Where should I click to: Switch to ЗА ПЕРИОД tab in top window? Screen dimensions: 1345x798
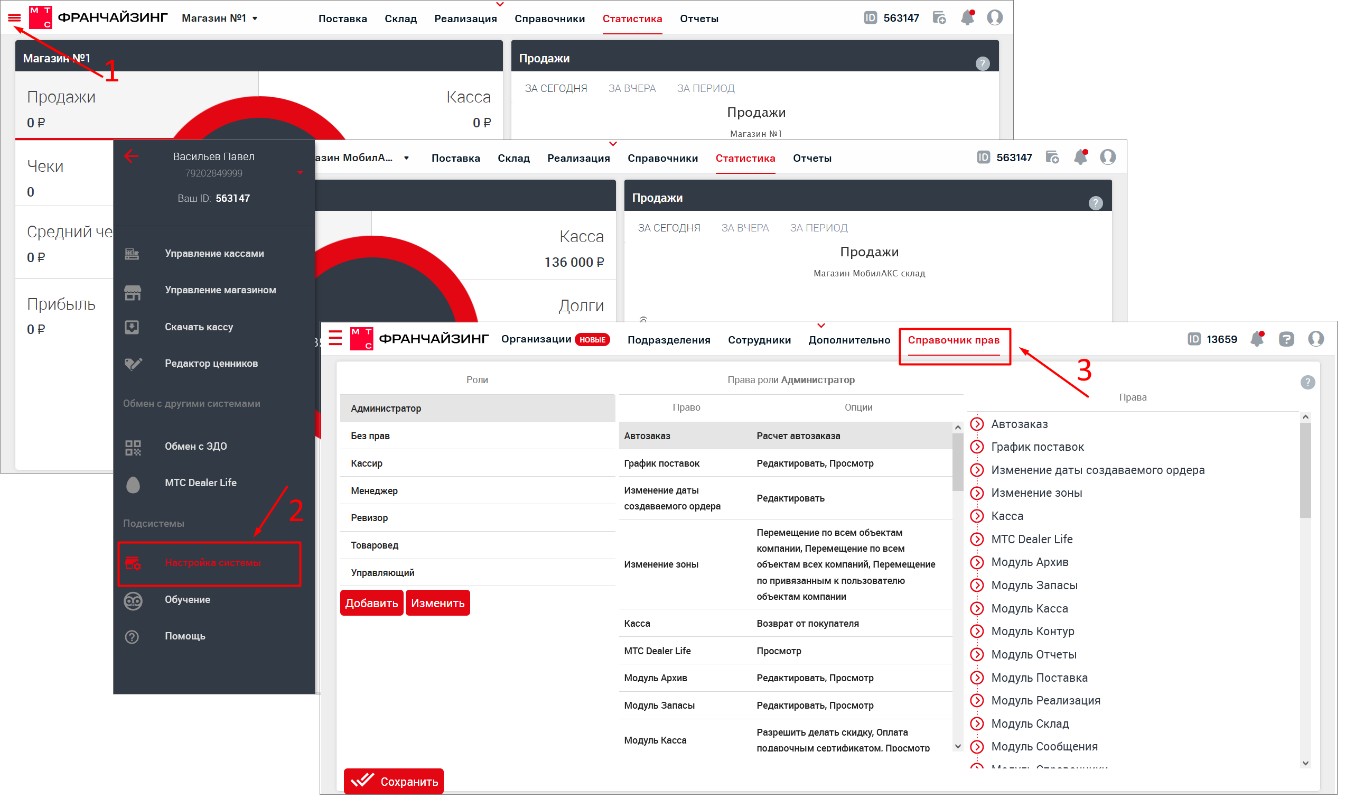pyautogui.click(x=706, y=88)
